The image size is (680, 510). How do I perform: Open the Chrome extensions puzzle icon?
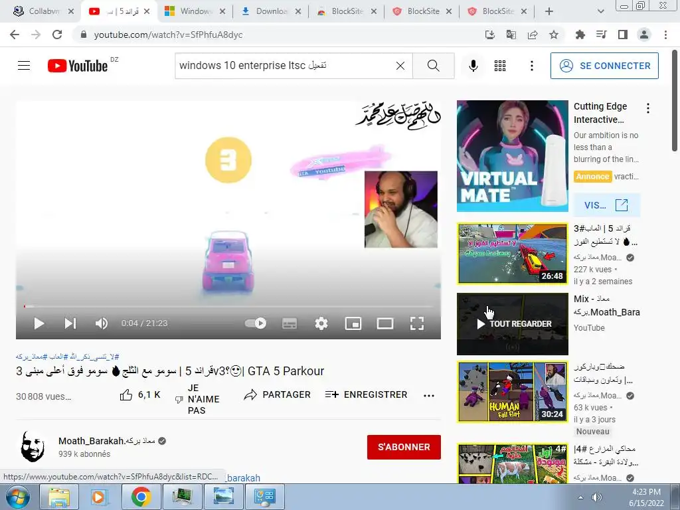tap(580, 35)
